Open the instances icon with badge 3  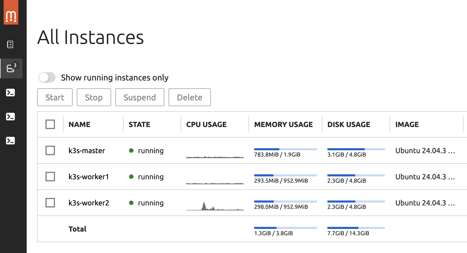coord(11,68)
